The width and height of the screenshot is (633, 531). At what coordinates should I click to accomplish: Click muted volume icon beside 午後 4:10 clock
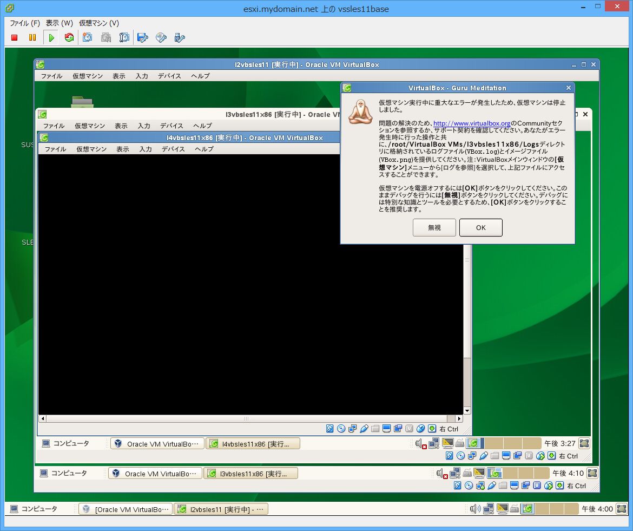(x=442, y=473)
